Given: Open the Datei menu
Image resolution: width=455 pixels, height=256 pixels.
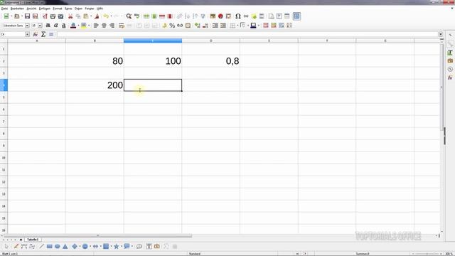Looking at the screenshot, I should coord(4,9).
